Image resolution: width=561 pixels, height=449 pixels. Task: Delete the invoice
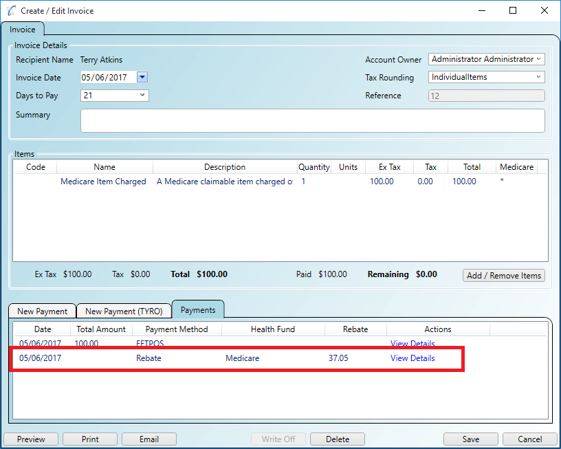(x=337, y=439)
